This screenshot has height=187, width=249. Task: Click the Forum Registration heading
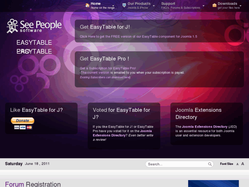point(33,184)
